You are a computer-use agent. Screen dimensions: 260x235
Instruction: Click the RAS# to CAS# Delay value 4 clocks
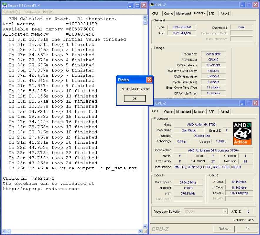[213, 71]
